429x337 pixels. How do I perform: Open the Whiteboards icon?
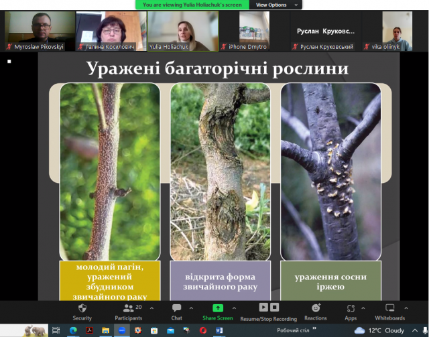coord(390,308)
